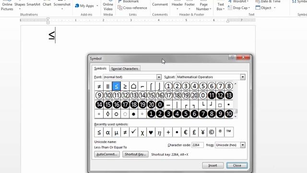Select the greater-than-or-equal symbol in the grid

(x=125, y=86)
